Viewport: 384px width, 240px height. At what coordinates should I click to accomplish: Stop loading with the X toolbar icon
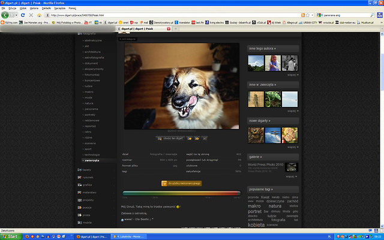(31, 15)
